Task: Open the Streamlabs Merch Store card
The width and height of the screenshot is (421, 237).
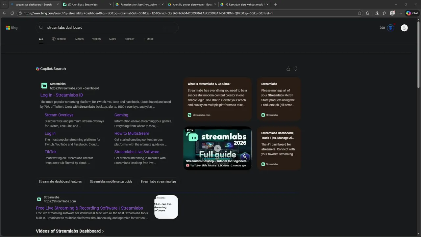Action: 279,99
